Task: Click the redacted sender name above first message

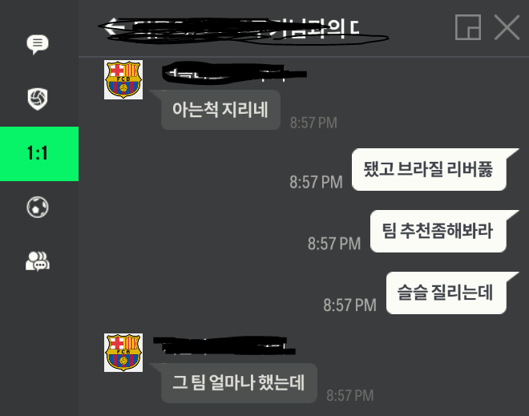Action: (234, 73)
